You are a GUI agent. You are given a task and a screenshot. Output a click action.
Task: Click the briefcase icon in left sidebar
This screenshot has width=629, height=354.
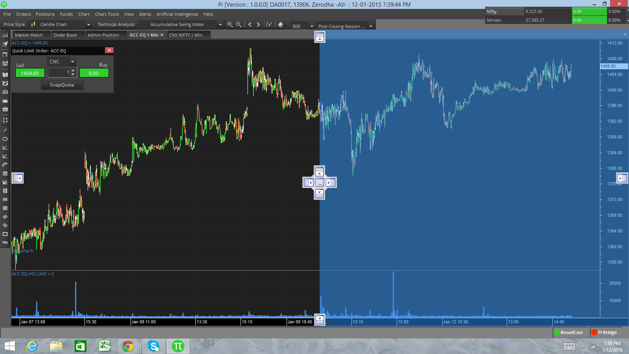pyautogui.click(x=5, y=109)
